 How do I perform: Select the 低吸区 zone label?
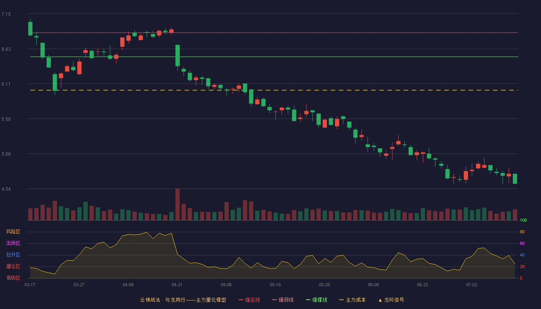pos(13,278)
